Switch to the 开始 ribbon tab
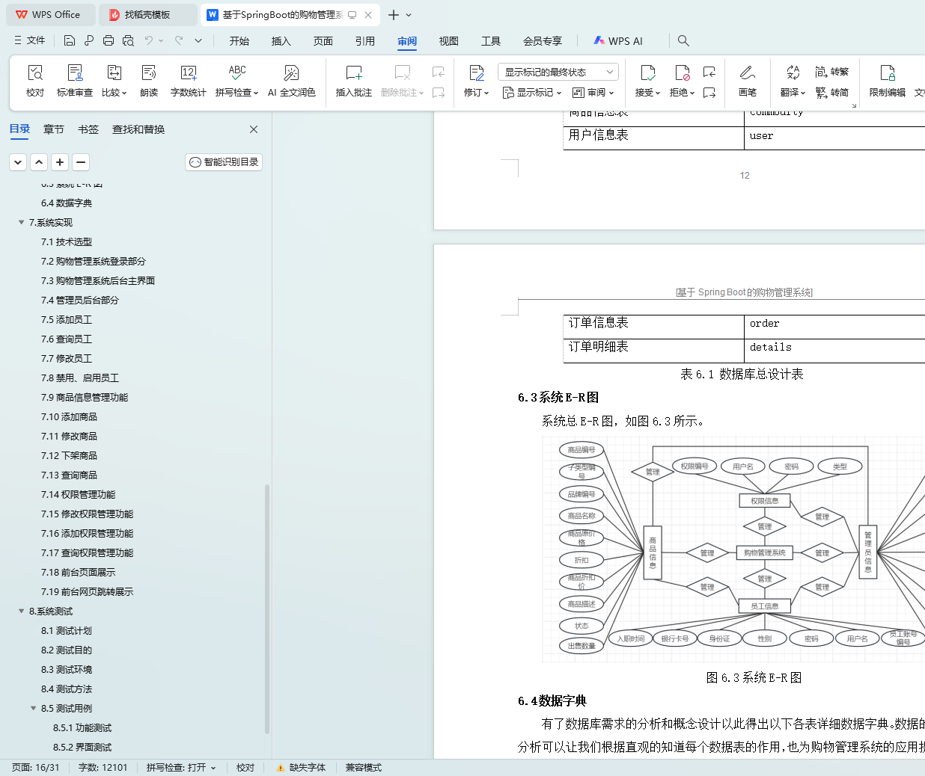Image resolution: width=925 pixels, height=776 pixels. (239, 41)
